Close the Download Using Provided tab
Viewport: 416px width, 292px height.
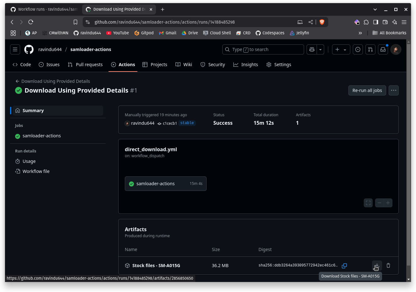(151, 9)
